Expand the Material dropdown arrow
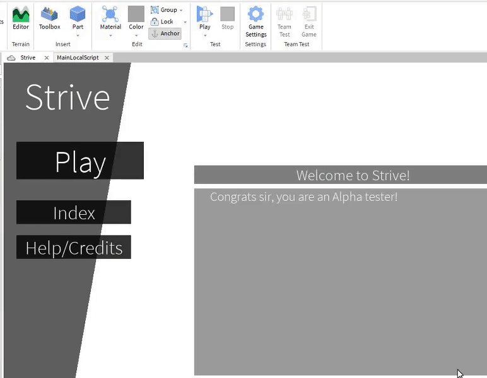Screen dimensions: 487x378 point(110,36)
